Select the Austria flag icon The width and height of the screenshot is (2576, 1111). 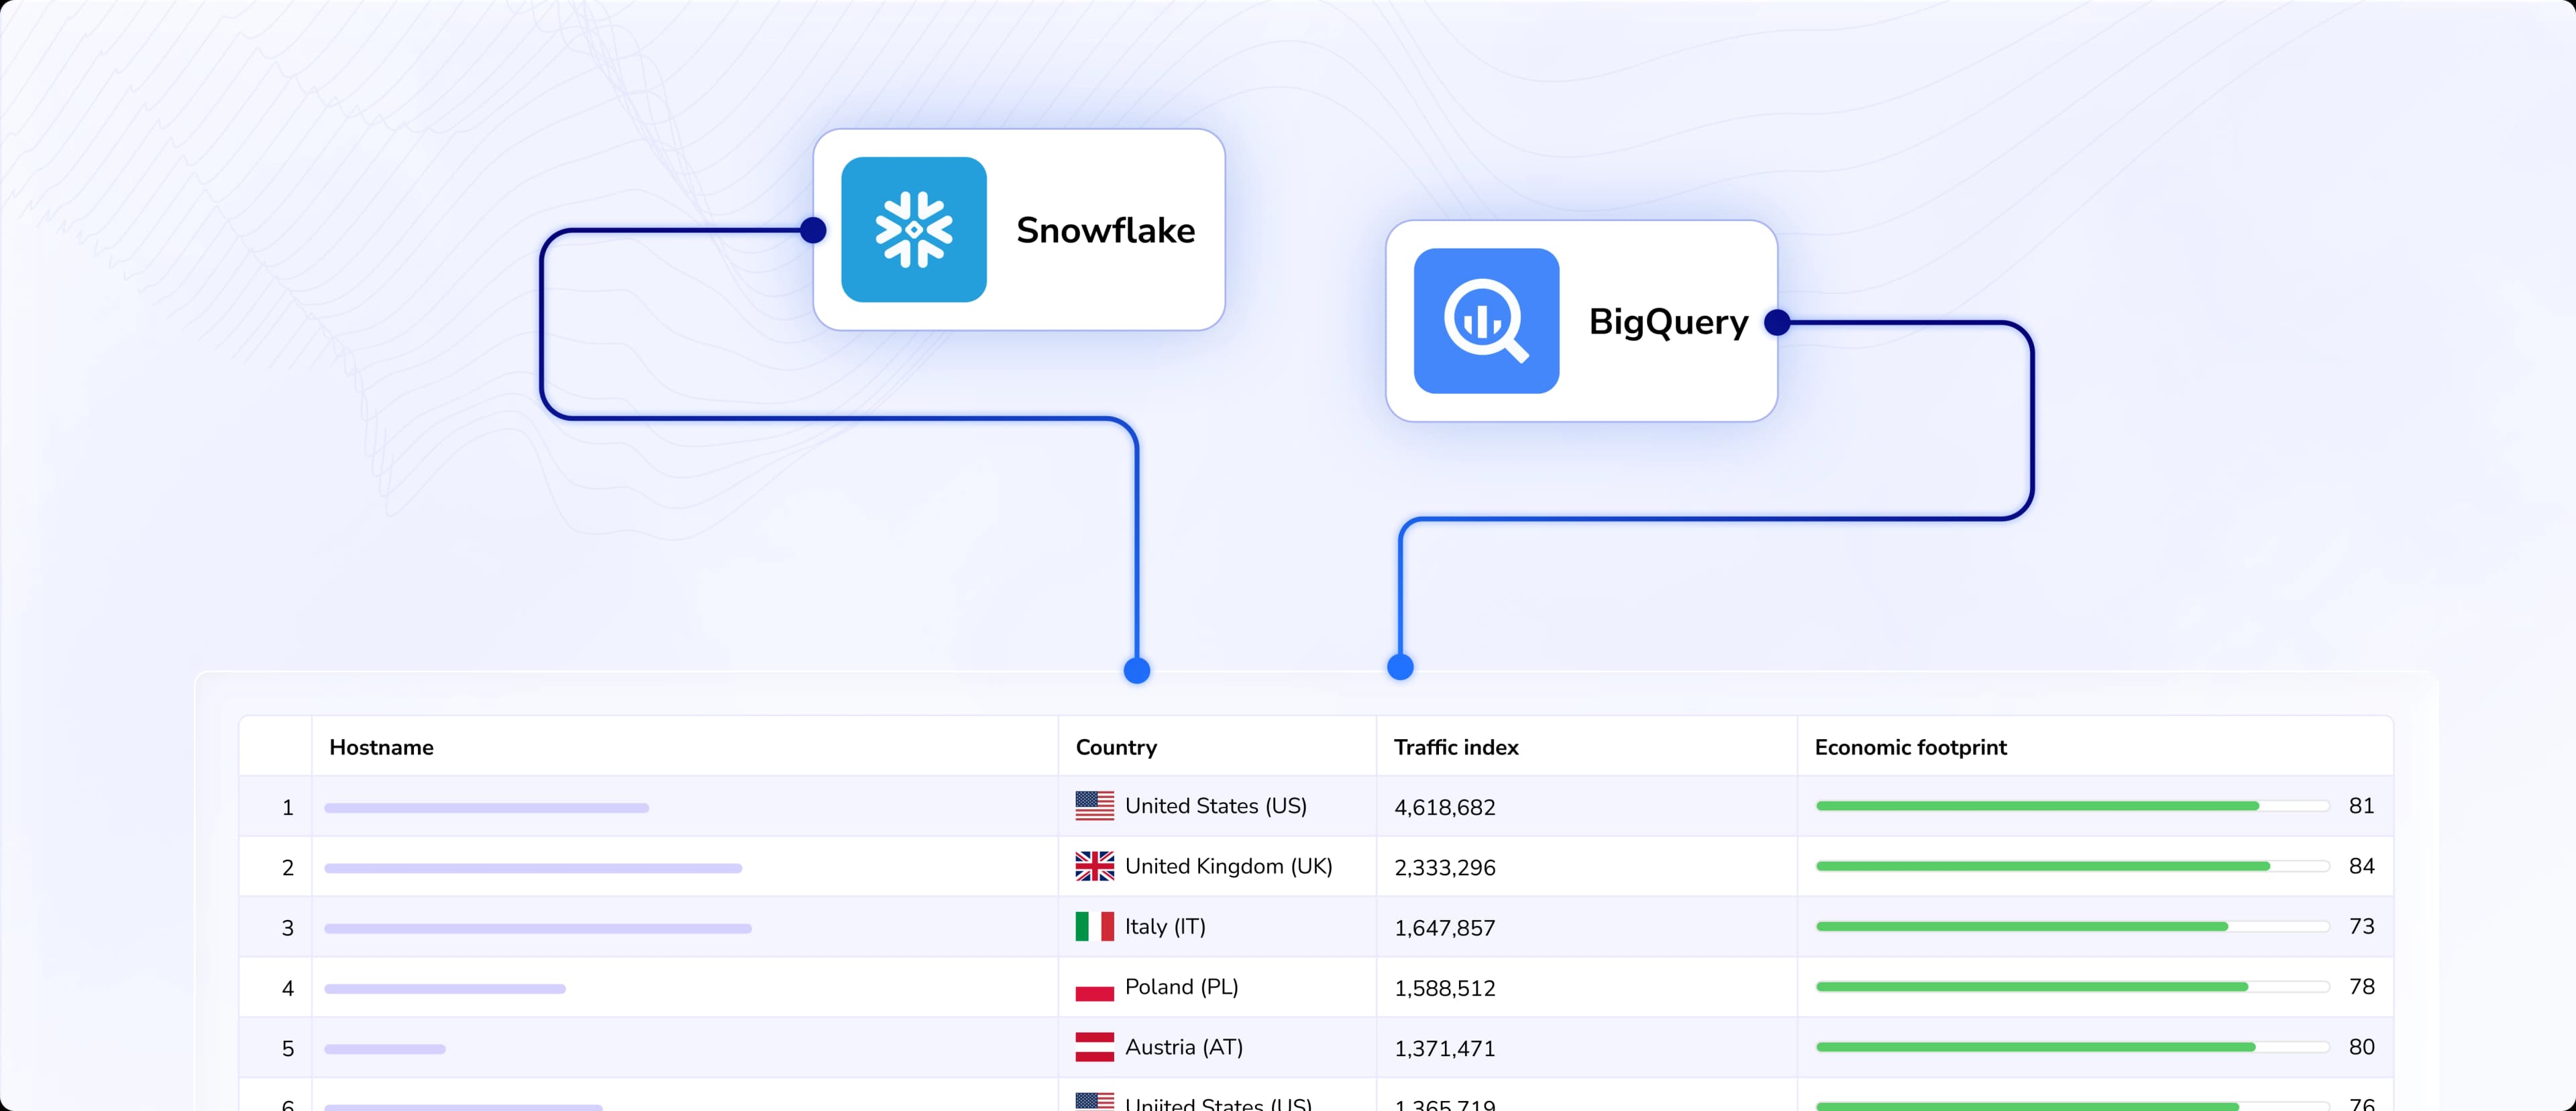point(1094,1047)
